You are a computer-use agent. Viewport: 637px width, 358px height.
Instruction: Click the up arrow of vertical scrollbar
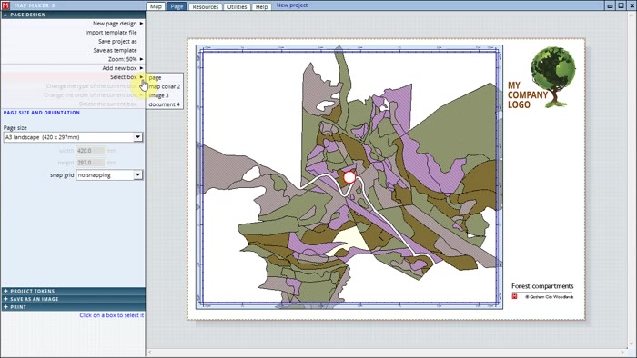pos(632,15)
